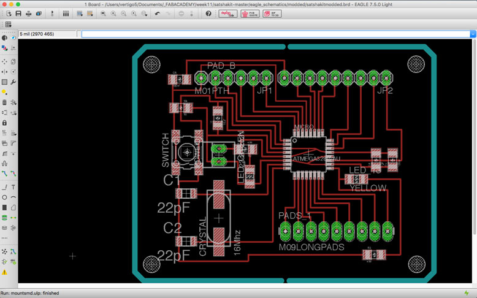Select the Group tool
This screenshot has width=477, height=298.
coord(4,82)
